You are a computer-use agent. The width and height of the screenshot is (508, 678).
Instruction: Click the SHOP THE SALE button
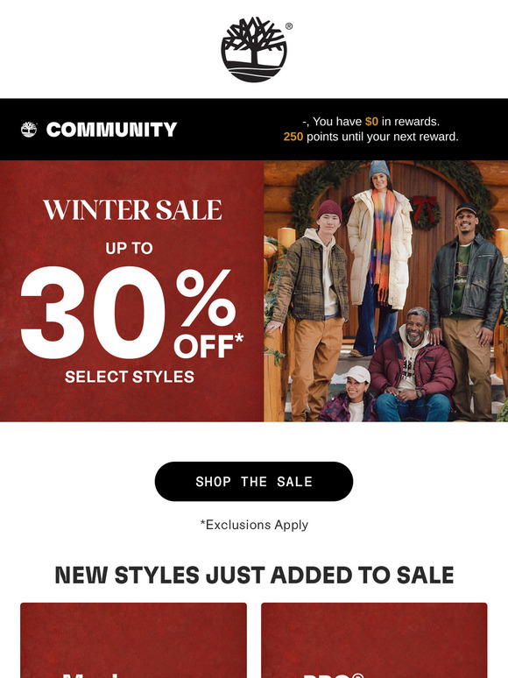click(254, 481)
